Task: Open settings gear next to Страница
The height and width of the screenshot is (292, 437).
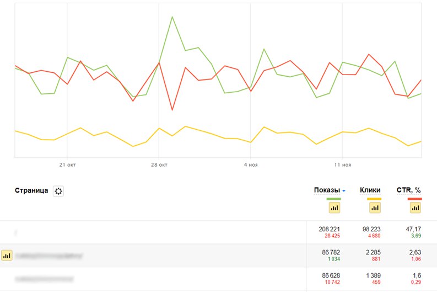Action: point(59,191)
